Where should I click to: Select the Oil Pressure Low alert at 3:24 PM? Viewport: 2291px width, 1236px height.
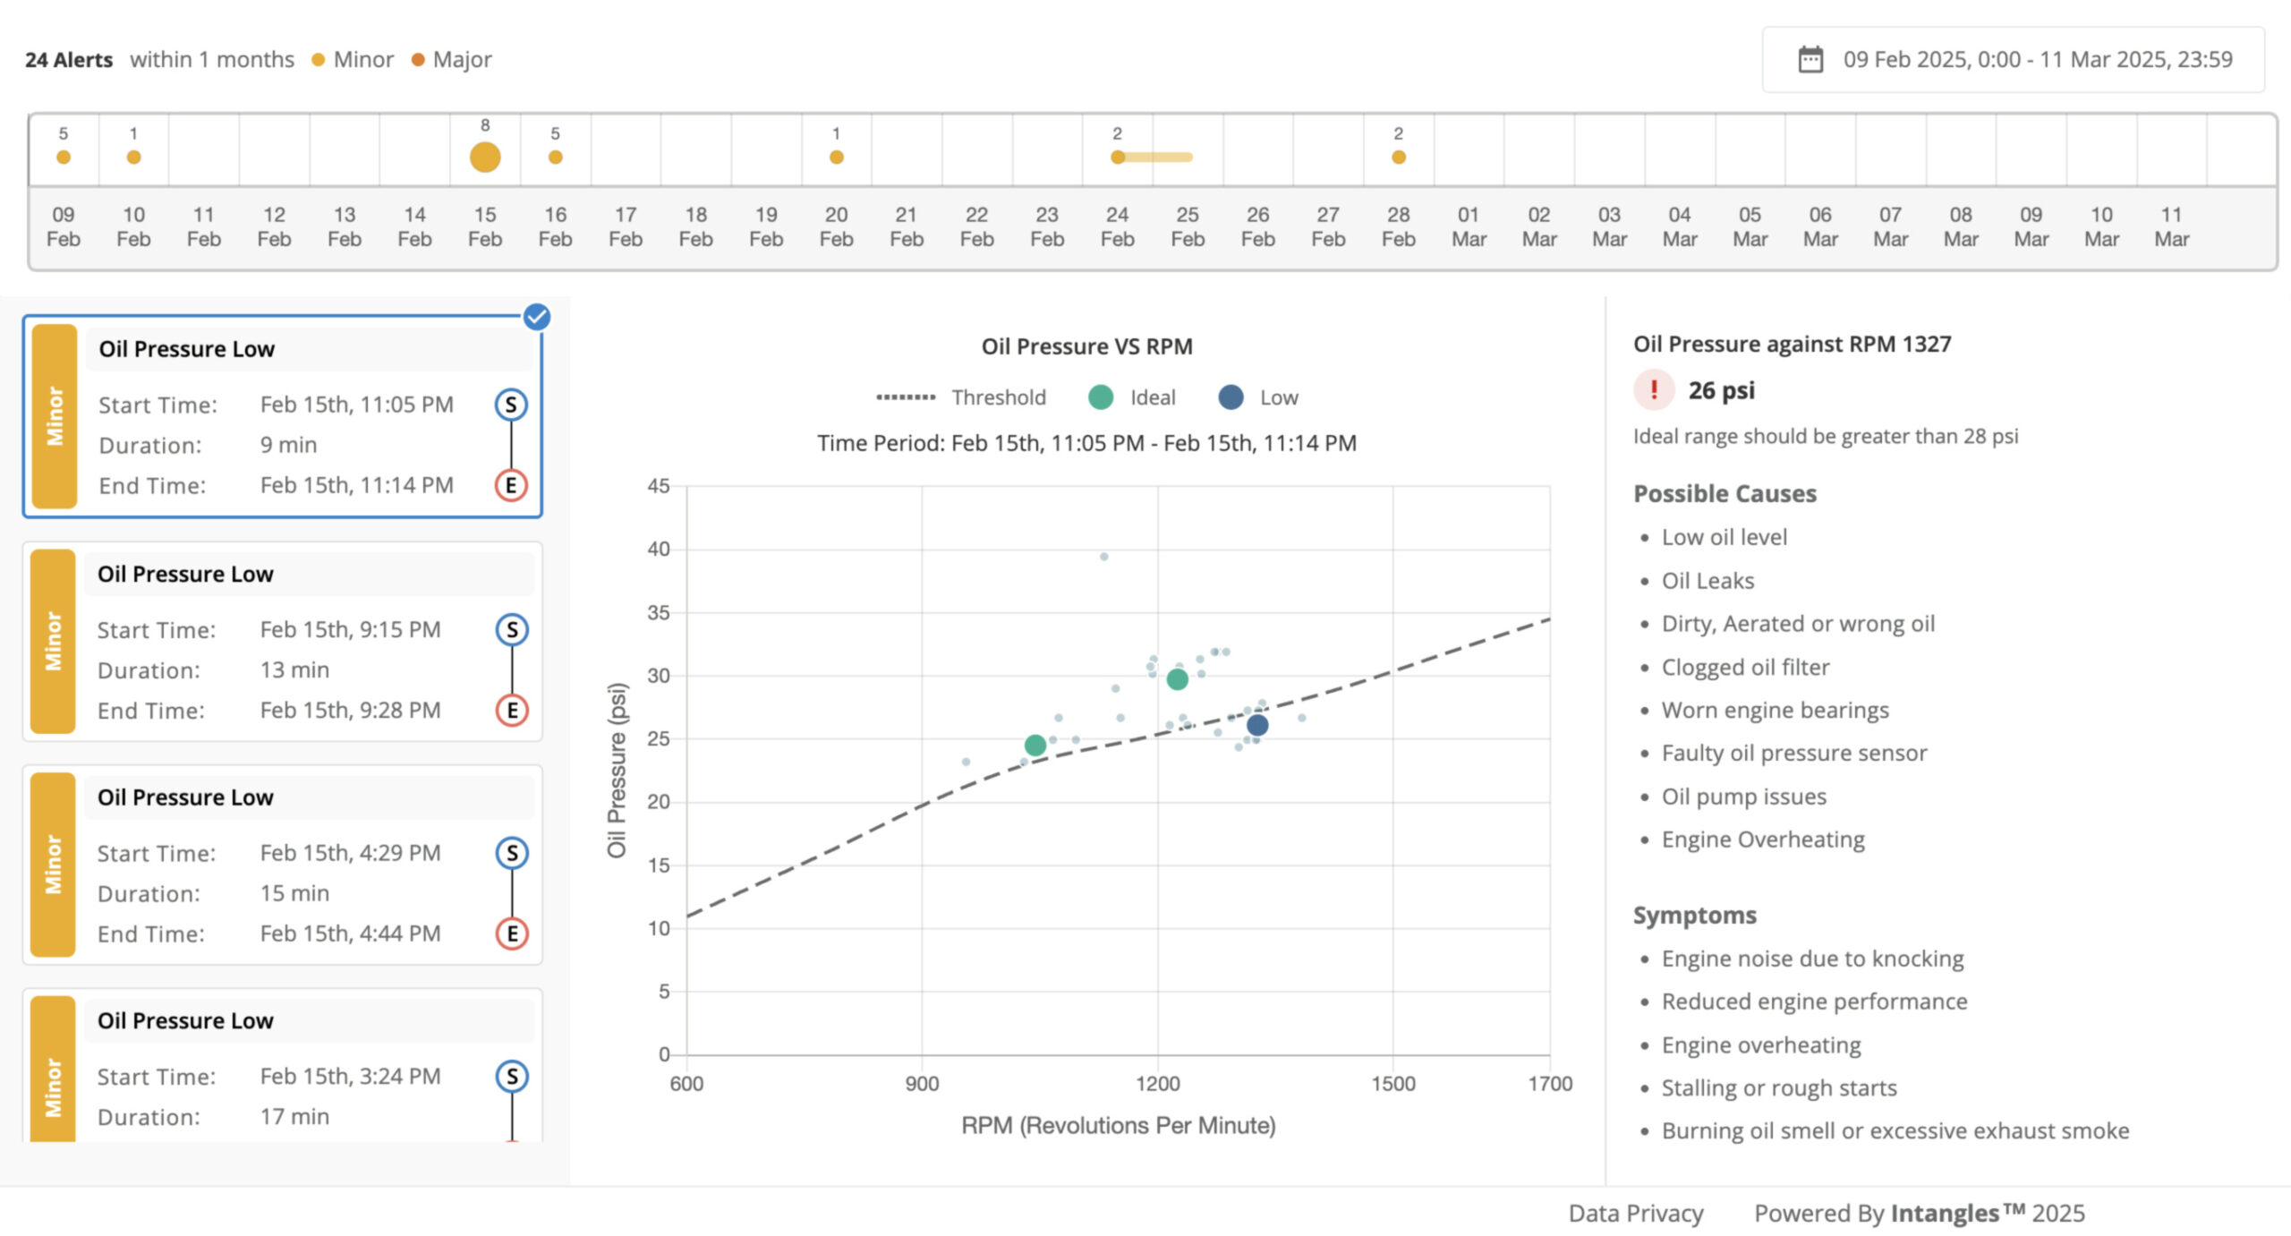pos(283,1065)
